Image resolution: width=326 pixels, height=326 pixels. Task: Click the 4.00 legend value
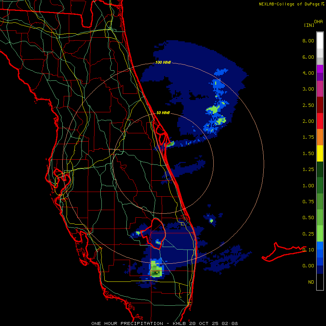[308, 73]
